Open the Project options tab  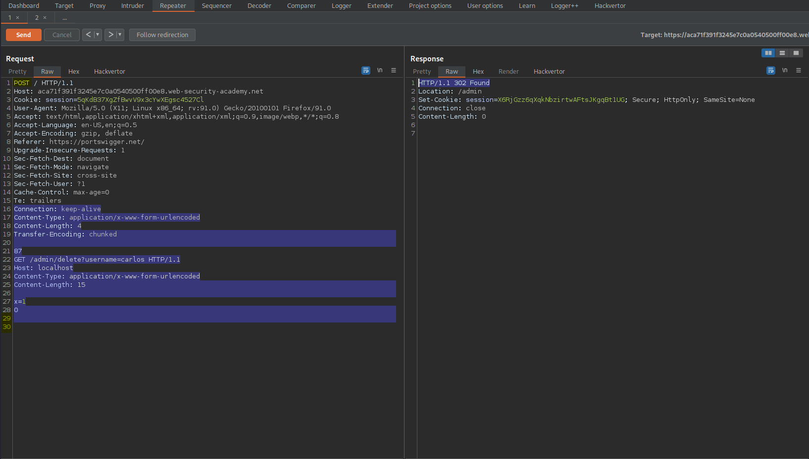coord(430,6)
